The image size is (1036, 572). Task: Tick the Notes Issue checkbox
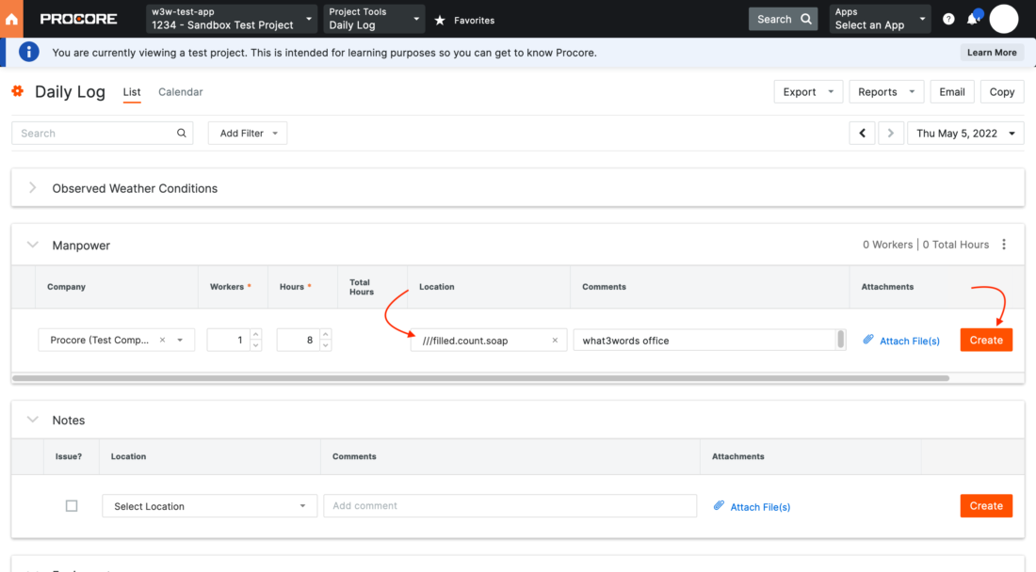pos(72,506)
